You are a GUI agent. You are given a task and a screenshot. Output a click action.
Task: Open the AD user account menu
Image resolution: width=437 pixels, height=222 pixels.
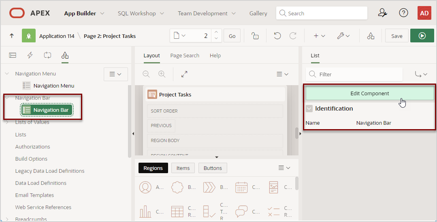point(424,13)
